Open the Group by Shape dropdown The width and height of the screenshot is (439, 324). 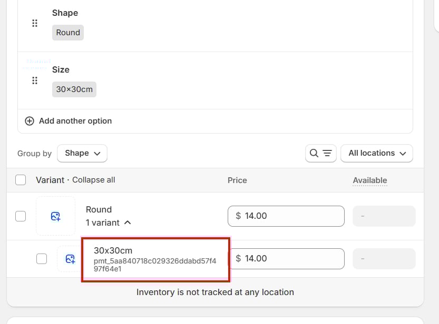coord(82,153)
